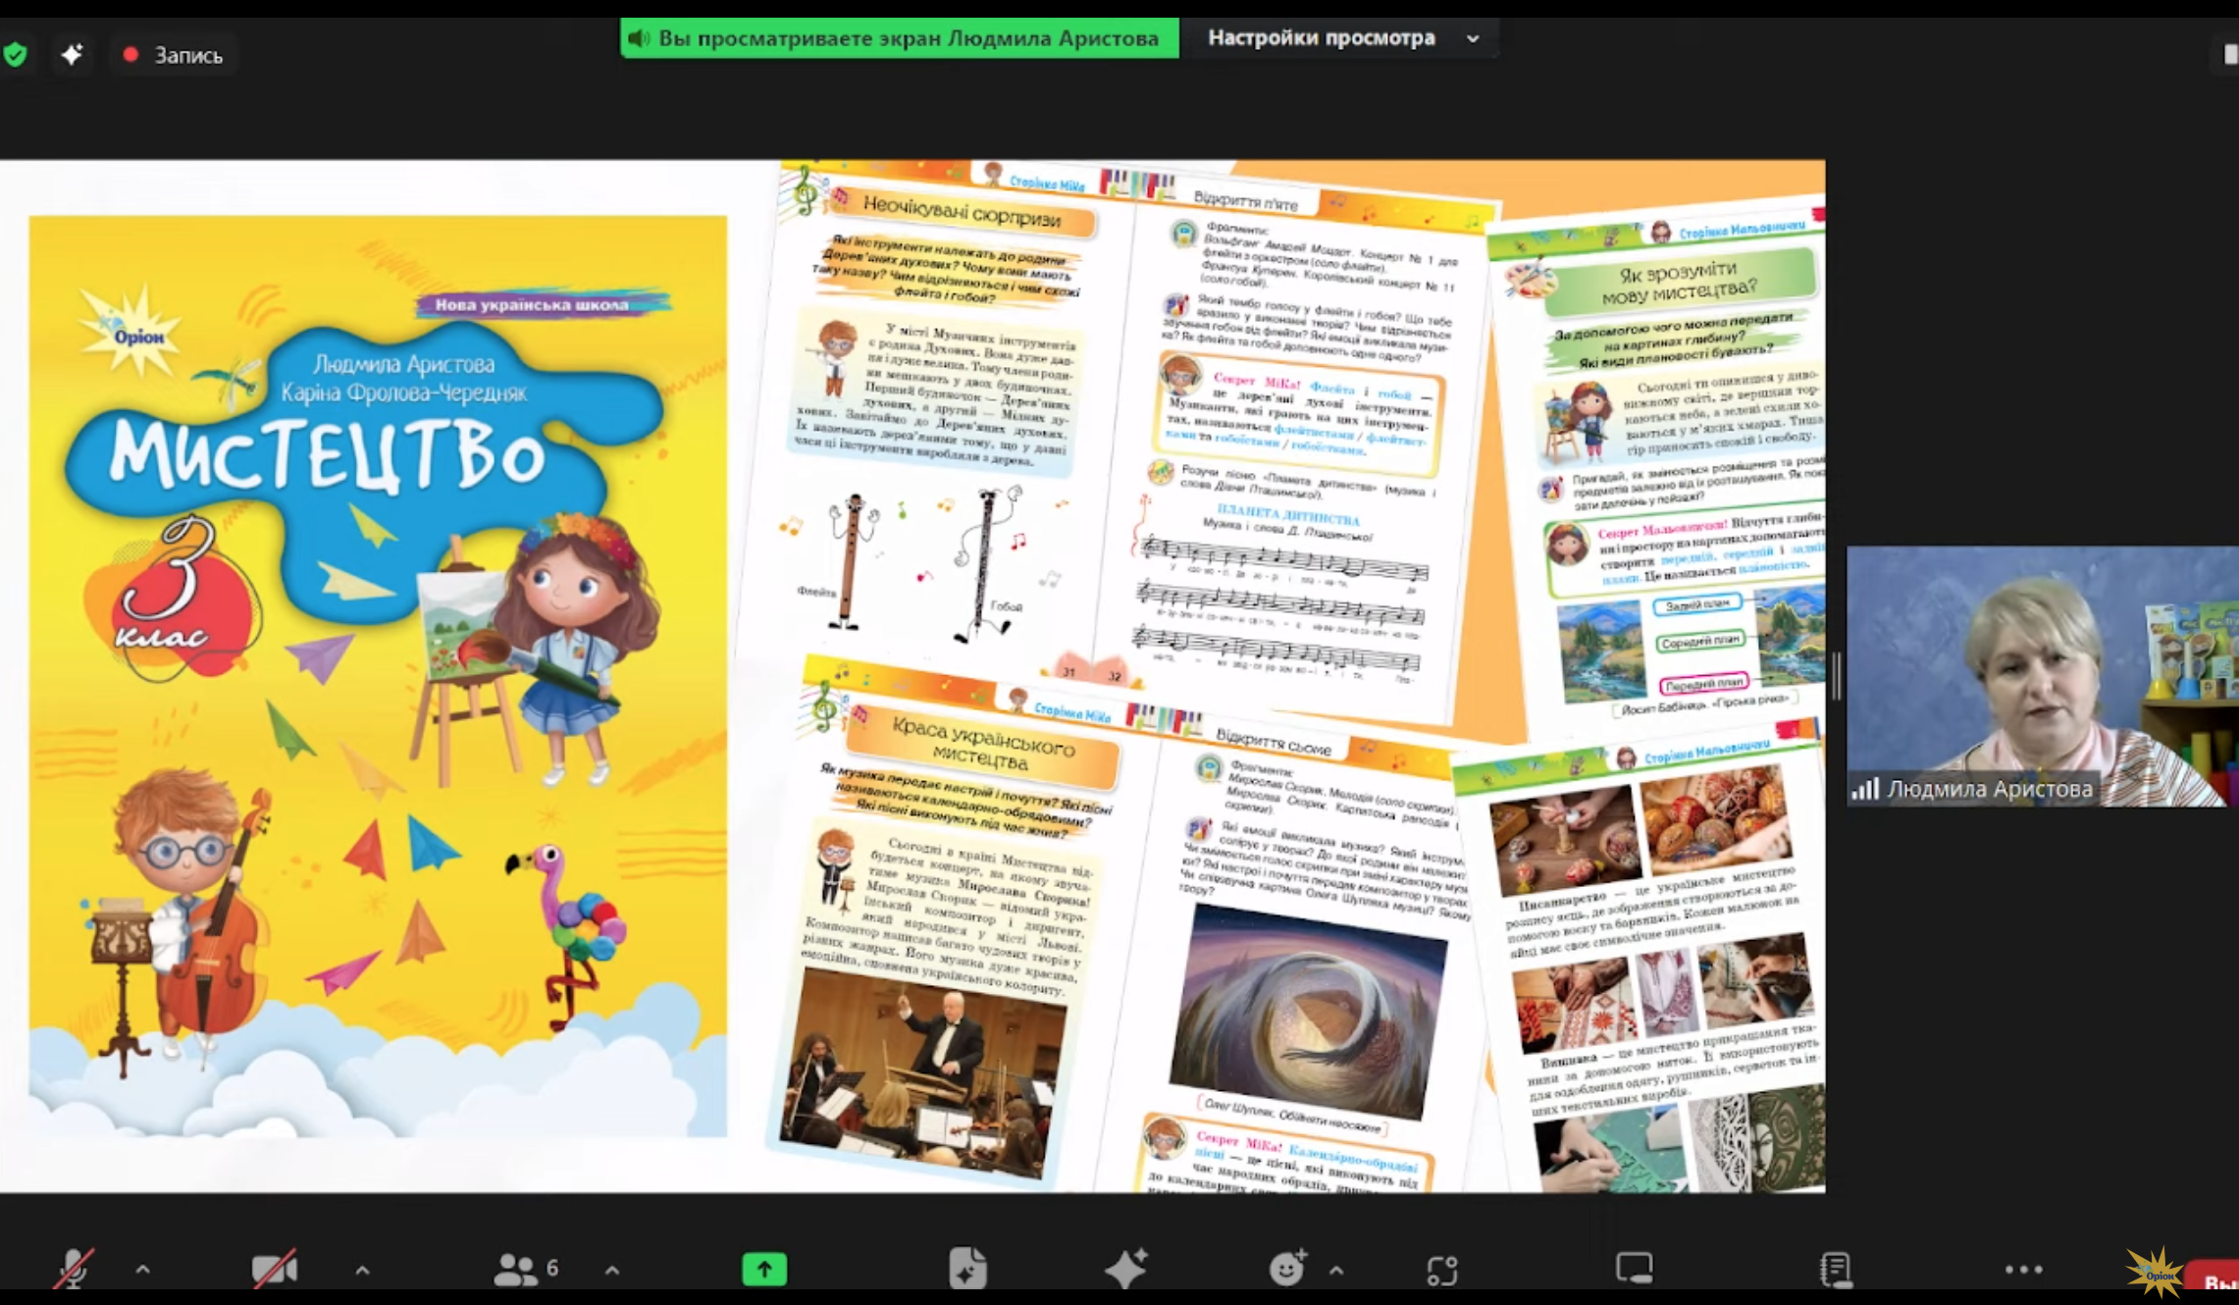
Task: Expand the video options arrow beside camera
Action: 362,1270
